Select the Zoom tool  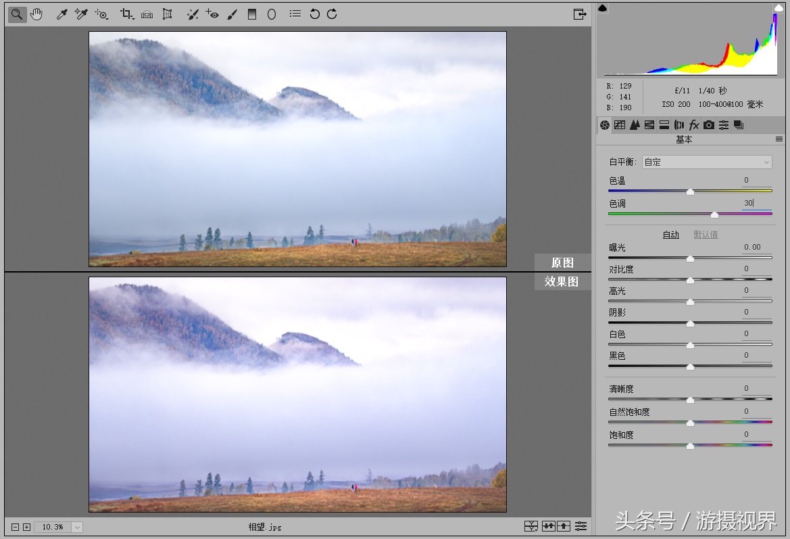(x=17, y=14)
